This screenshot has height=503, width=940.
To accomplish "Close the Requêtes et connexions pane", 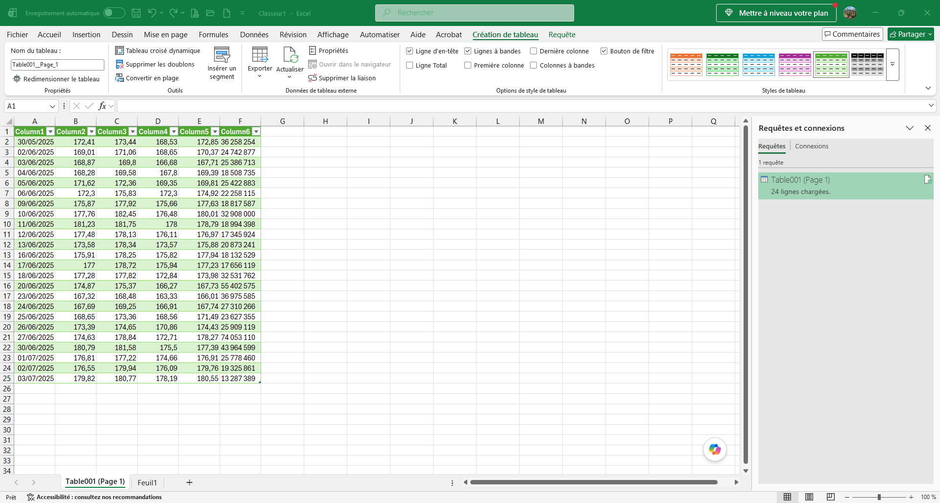I will click(x=927, y=128).
